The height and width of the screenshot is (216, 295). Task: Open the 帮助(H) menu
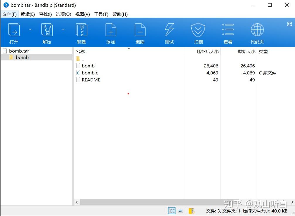click(120, 14)
